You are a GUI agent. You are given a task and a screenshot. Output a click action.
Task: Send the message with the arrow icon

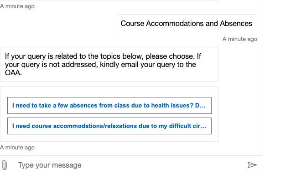(x=252, y=165)
